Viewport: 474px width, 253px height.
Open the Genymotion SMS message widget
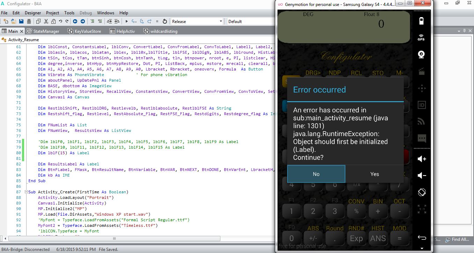[x=422, y=138]
